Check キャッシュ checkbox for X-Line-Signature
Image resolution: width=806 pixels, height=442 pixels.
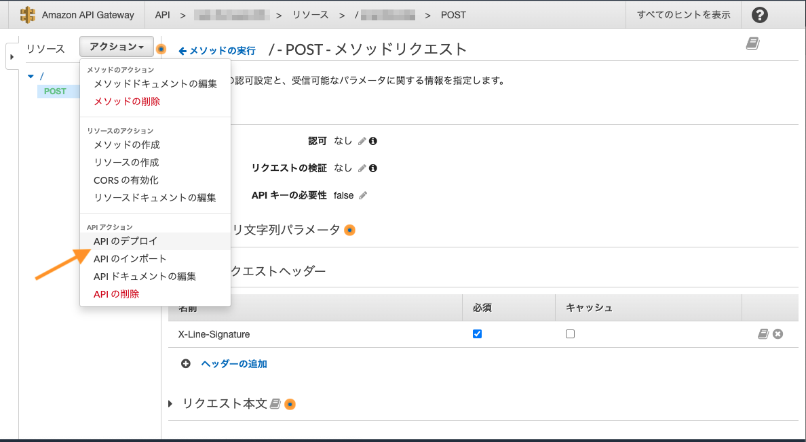(570, 334)
